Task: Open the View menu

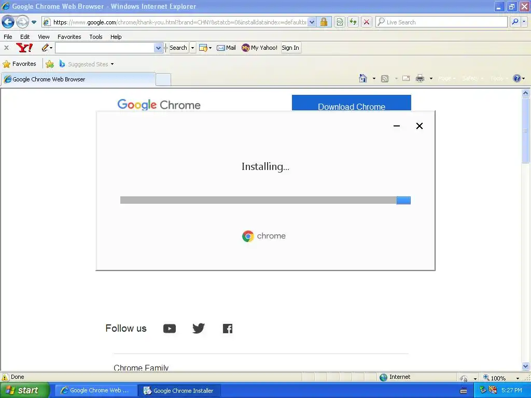Action: (44, 37)
